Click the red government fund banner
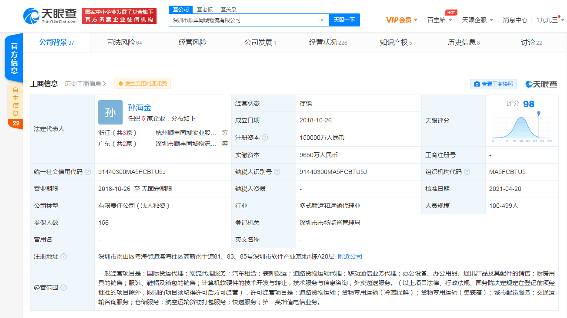This screenshot has width=567, height=318. pyautogui.click(x=119, y=16)
